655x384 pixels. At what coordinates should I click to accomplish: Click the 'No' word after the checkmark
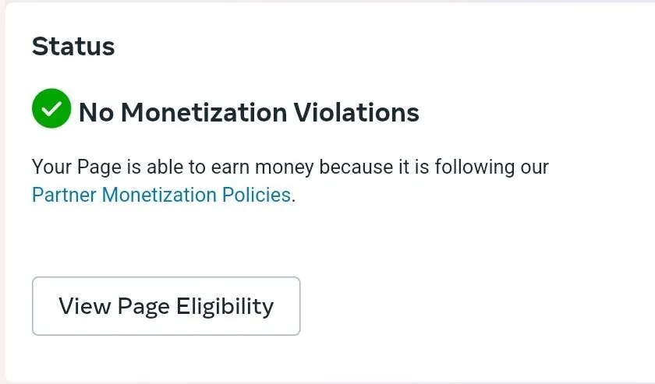tap(96, 112)
